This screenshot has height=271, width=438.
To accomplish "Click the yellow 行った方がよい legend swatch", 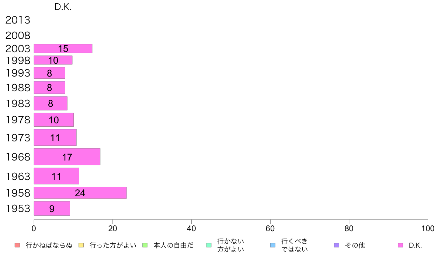I will (x=81, y=245).
